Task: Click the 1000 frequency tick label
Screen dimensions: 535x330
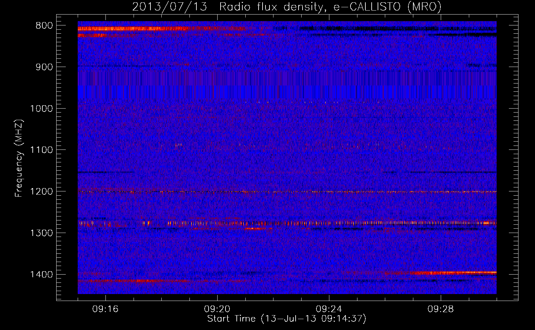Action: coord(41,109)
